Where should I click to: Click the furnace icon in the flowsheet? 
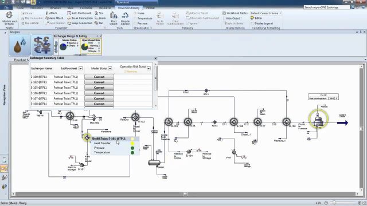point(318,120)
